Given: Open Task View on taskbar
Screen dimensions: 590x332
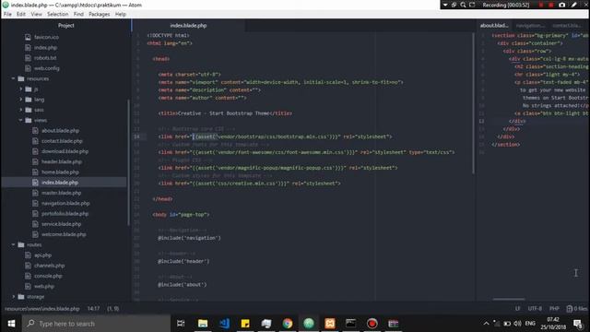Looking at the screenshot, I should pos(181,324).
